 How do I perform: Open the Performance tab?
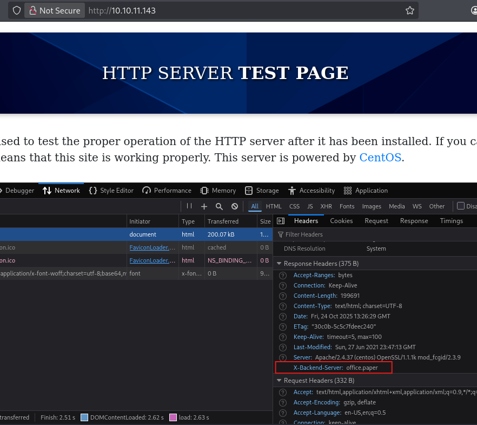[x=167, y=191]
